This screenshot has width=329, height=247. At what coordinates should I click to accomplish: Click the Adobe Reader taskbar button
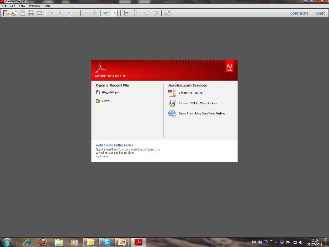[138, 242]
